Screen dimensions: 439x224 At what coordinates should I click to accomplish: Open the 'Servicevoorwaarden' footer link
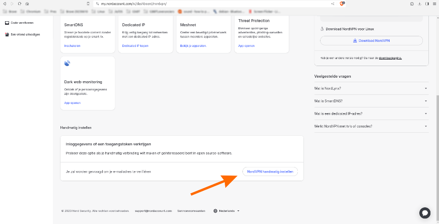(193, 211)
